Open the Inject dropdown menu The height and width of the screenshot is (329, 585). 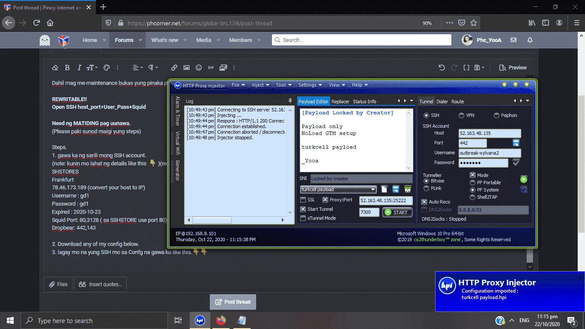[x=260, y=85]
